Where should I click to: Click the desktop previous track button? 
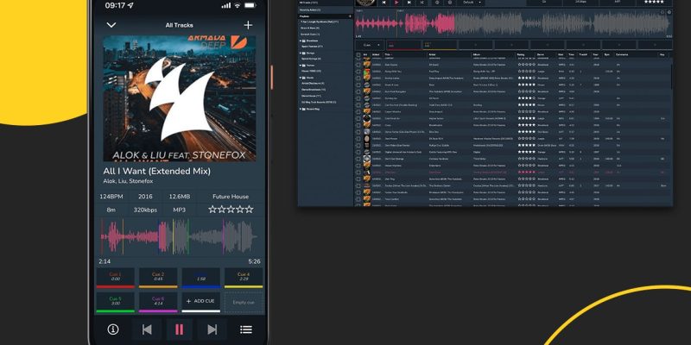pyautogui.click(x=384, y=3)
